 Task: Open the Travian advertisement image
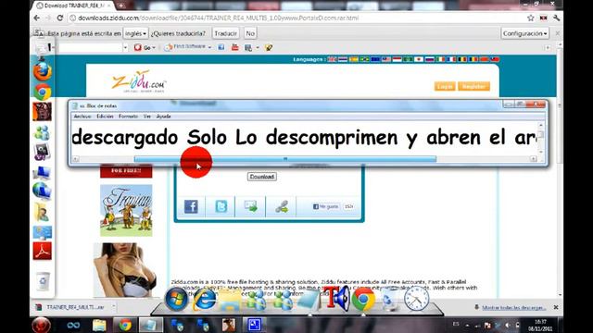click(126, 210)
